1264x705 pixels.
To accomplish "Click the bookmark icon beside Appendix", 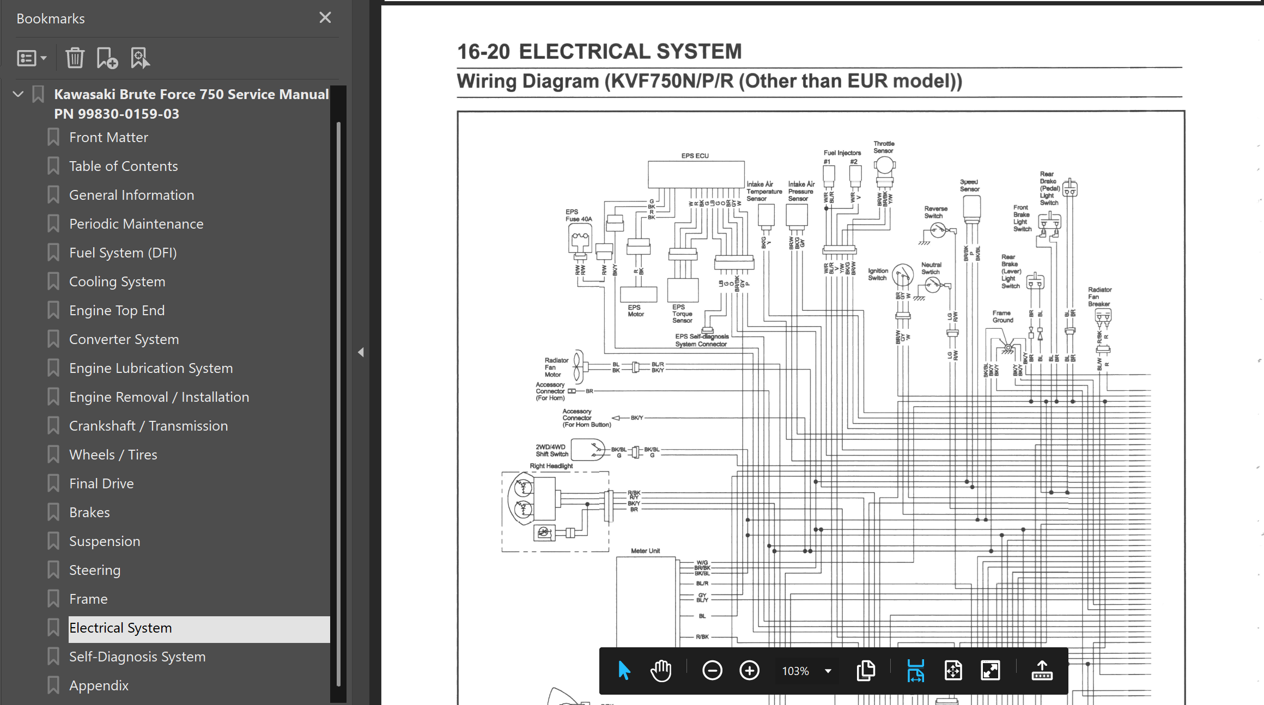I will (x=53, y=685).
